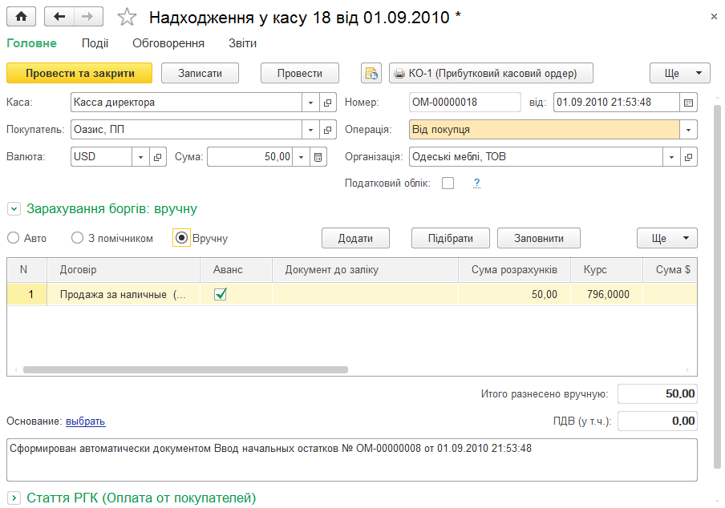Print KO-1 cash receipt order
This screenshot has height=508, width=725.
coord(491,73)
